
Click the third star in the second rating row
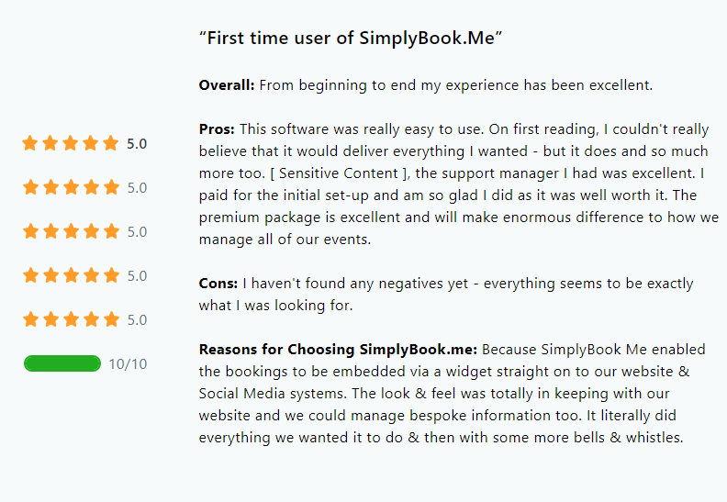71,187
